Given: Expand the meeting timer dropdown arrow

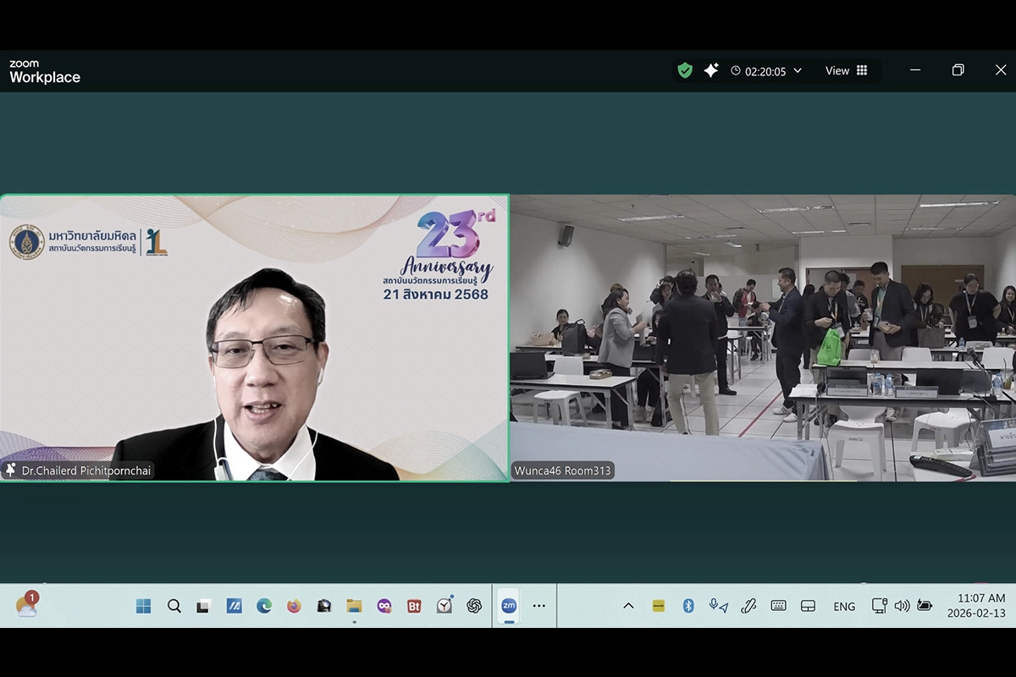Looking at the screenshot, I should click(798, 71).
